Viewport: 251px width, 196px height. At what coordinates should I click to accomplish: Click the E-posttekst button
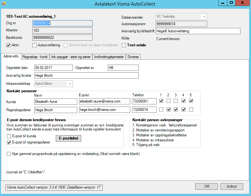pos(69,138)
